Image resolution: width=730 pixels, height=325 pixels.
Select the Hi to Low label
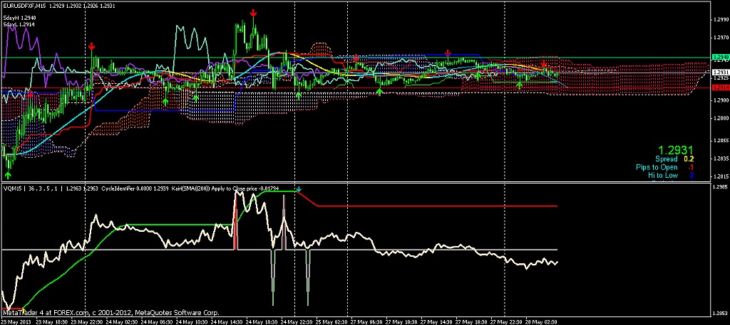[x=663, y=174]
